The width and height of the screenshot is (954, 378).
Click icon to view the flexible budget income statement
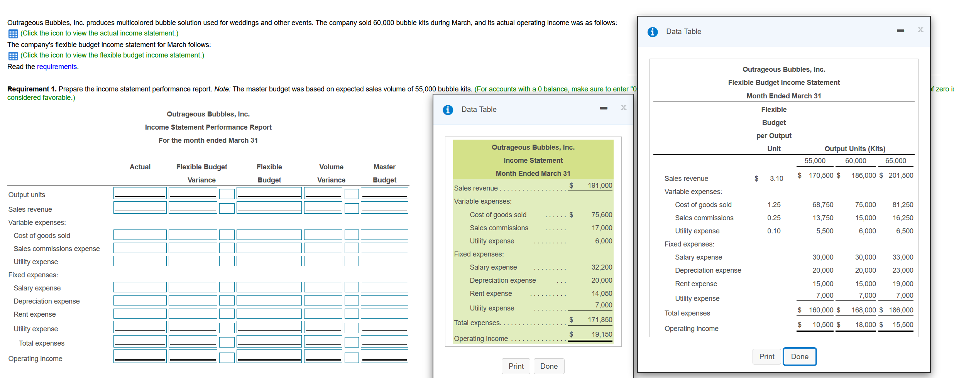(x=13, y=56)
